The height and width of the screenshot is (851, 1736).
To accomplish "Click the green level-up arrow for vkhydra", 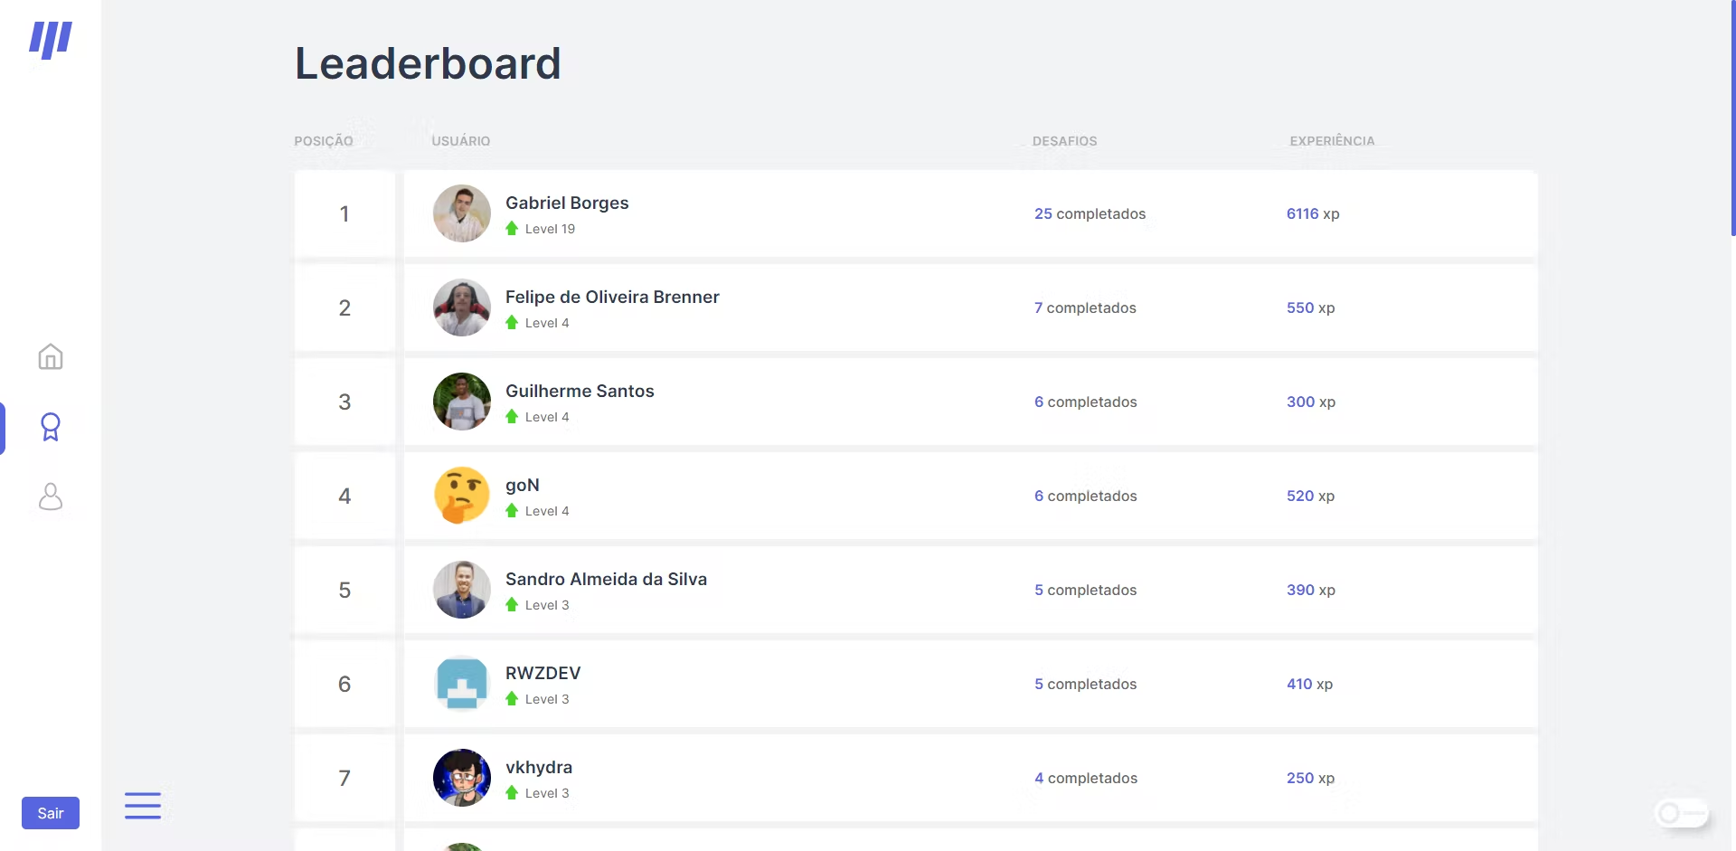I will [x=512, y=793].
